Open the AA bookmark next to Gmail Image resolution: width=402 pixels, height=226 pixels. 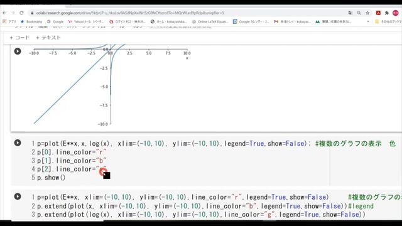(x=334, y=22)
